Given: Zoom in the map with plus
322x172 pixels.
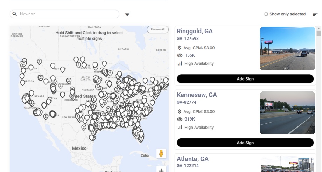Looking at the screenshot, I should 161,170.
